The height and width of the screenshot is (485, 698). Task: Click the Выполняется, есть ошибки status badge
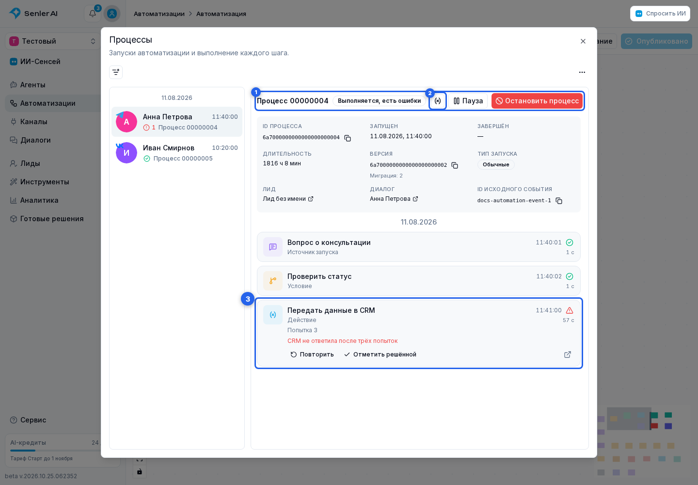pos(379,101)
